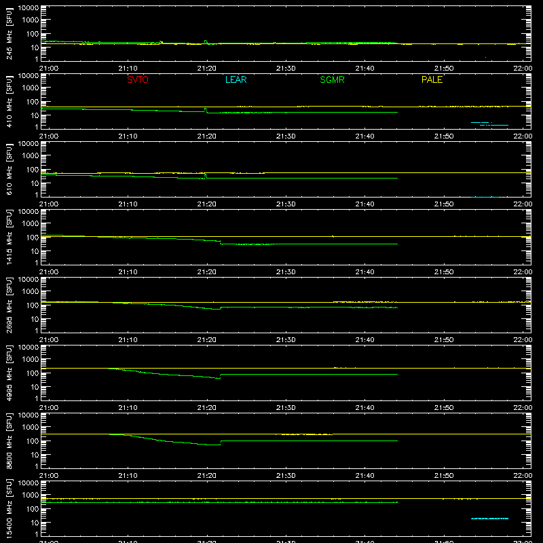Screen dimensions: 543x543
Task: Click the 10000 y-axis value on the 245 MHz plot
Action: coord(29,8)
